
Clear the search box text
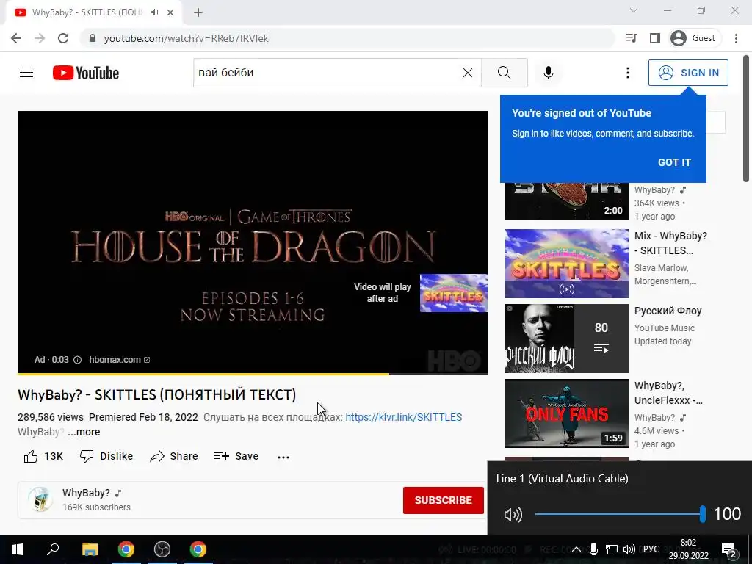point(468,73)
